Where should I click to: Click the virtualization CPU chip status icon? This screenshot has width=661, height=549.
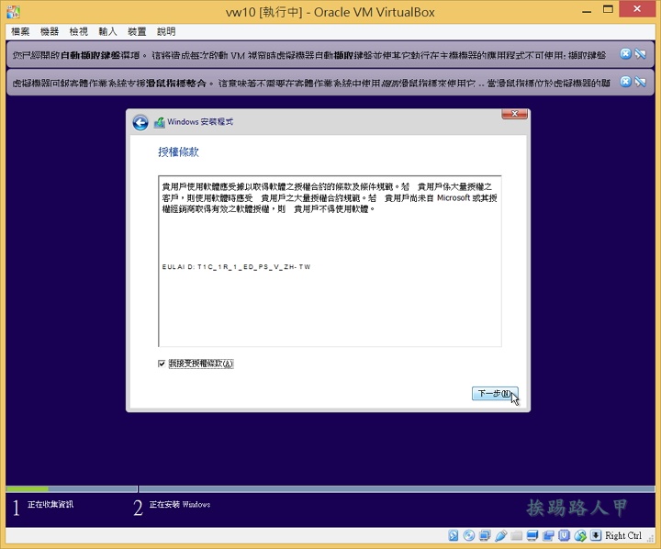tap(564, 535)
